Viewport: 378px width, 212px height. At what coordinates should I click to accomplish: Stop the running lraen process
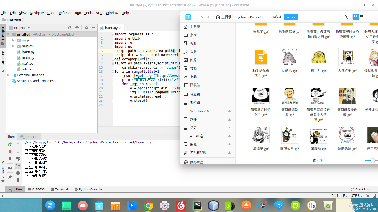(x=10, y=151)
